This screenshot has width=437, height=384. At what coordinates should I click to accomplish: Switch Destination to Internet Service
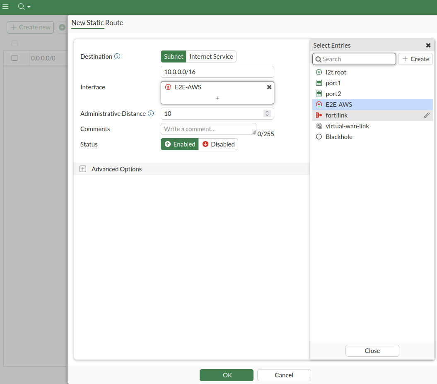point(211,56)
